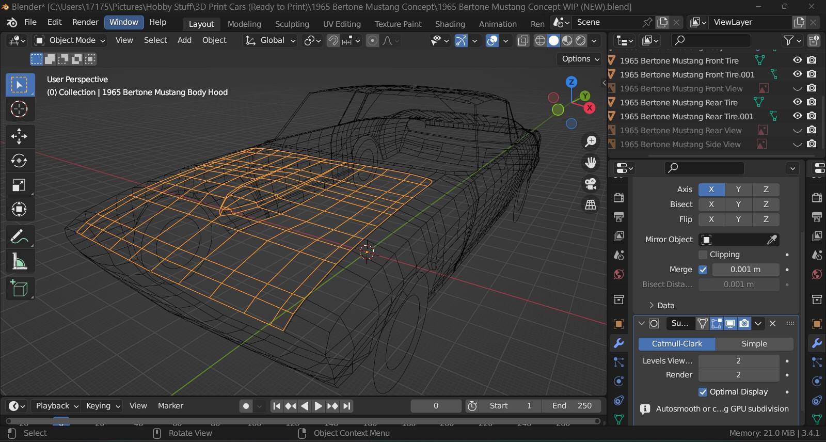Click Levels Viewport value slider
This screenshot has width=826, height=442.
click(x=739, y=361)
